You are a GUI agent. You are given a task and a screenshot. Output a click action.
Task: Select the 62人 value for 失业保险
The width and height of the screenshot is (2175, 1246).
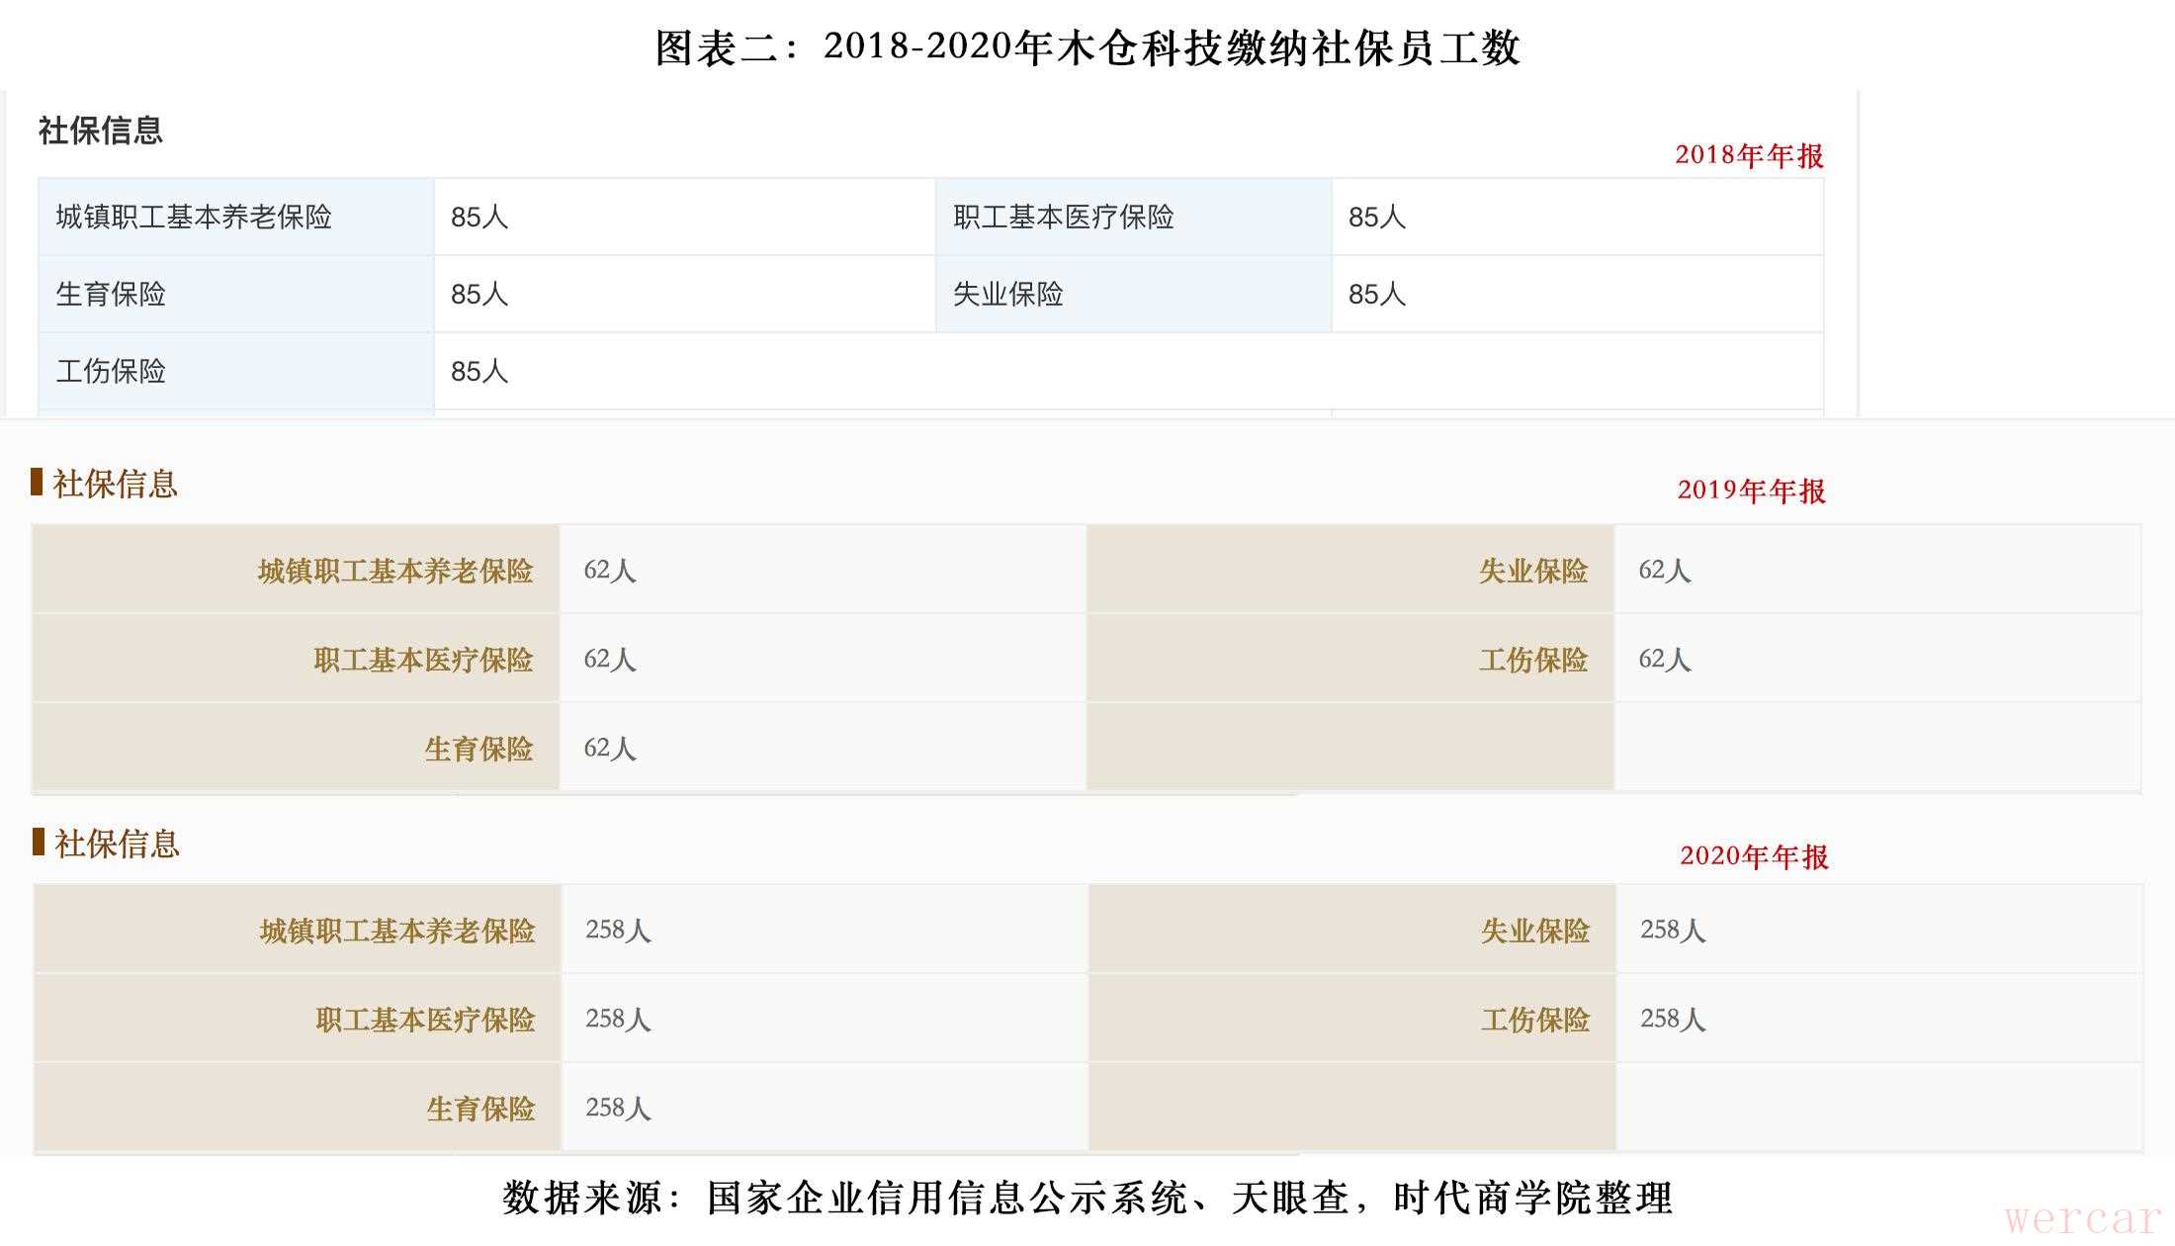1665,570
